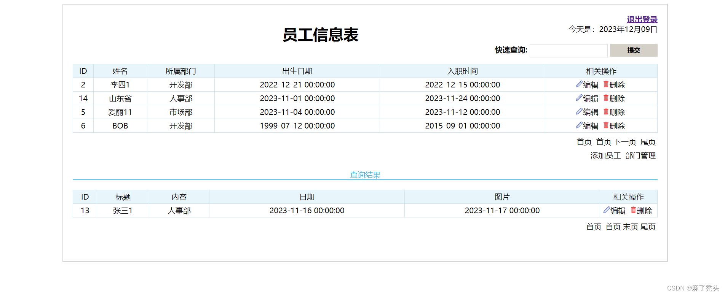The width and height of the screenshot is (725, 295).
Task: Open the 添加员工 link
Action: point(605,155)
